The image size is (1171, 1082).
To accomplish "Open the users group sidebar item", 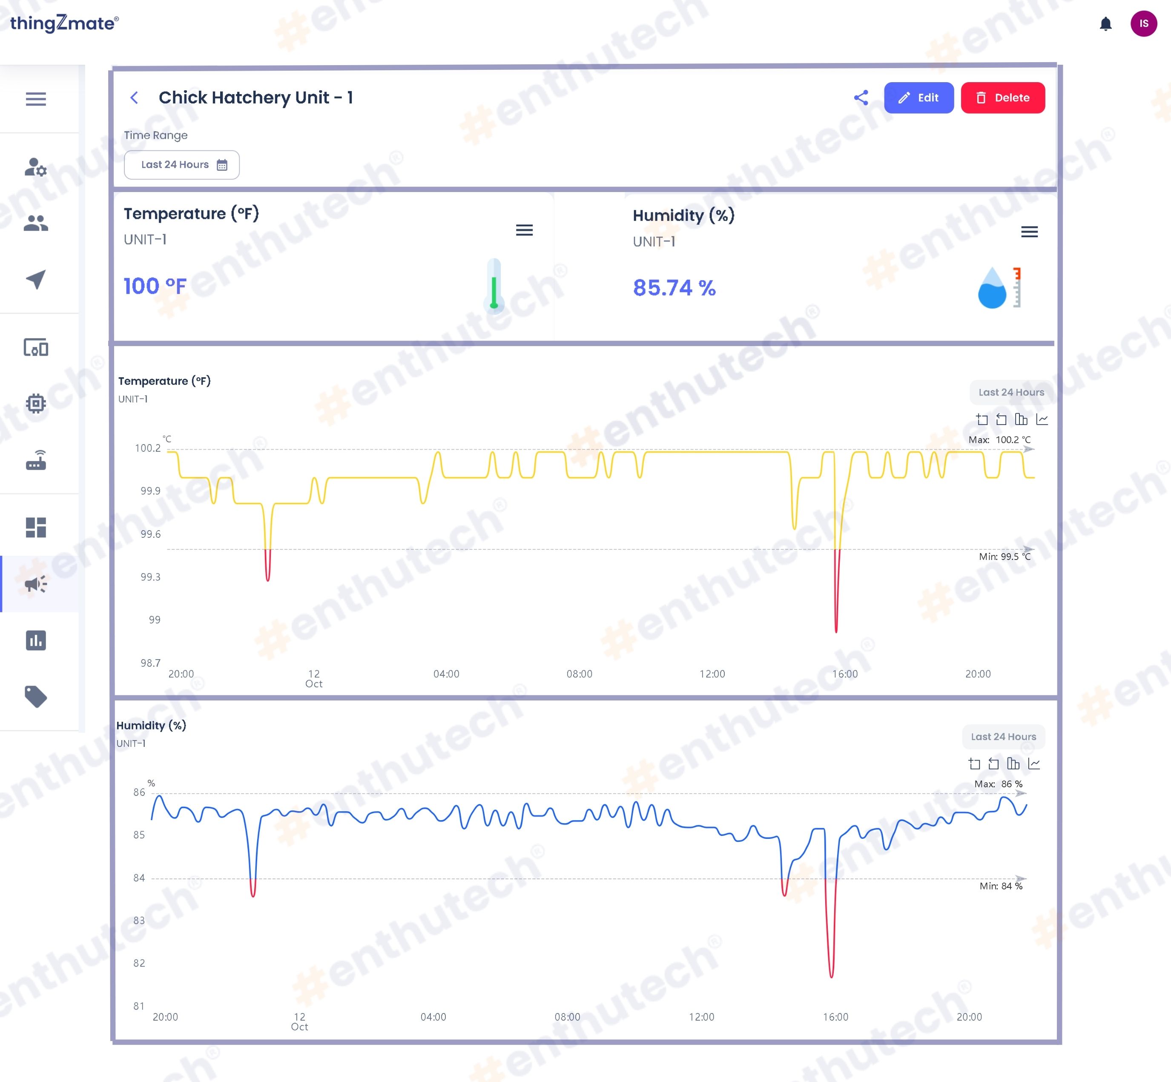I will [36, 223].
